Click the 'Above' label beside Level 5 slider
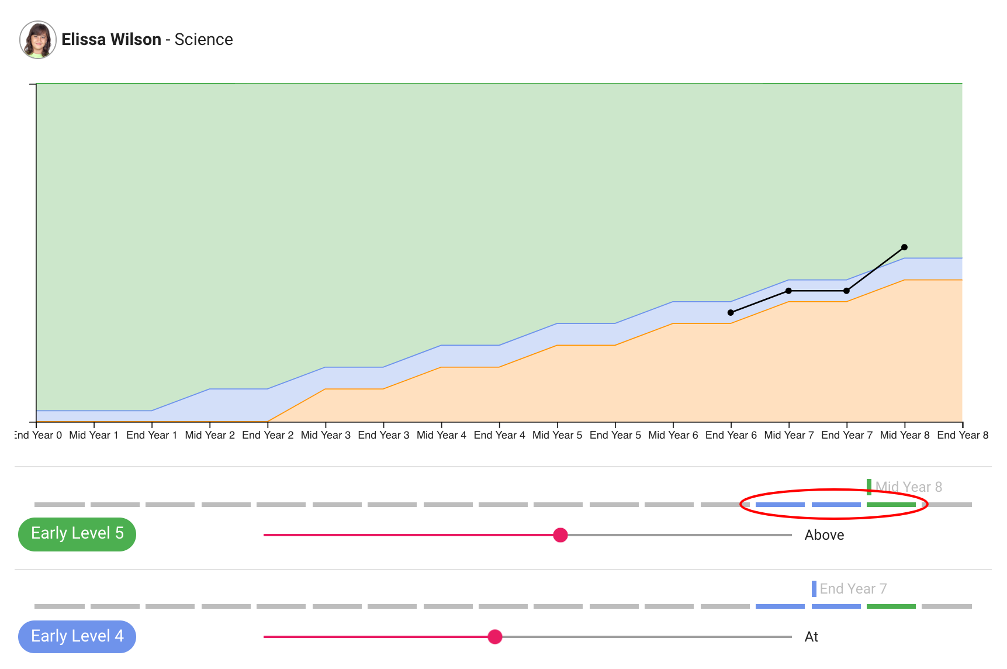Image resolution: width=1007 pixels, height=669 pixels. [x=824, y=535]
